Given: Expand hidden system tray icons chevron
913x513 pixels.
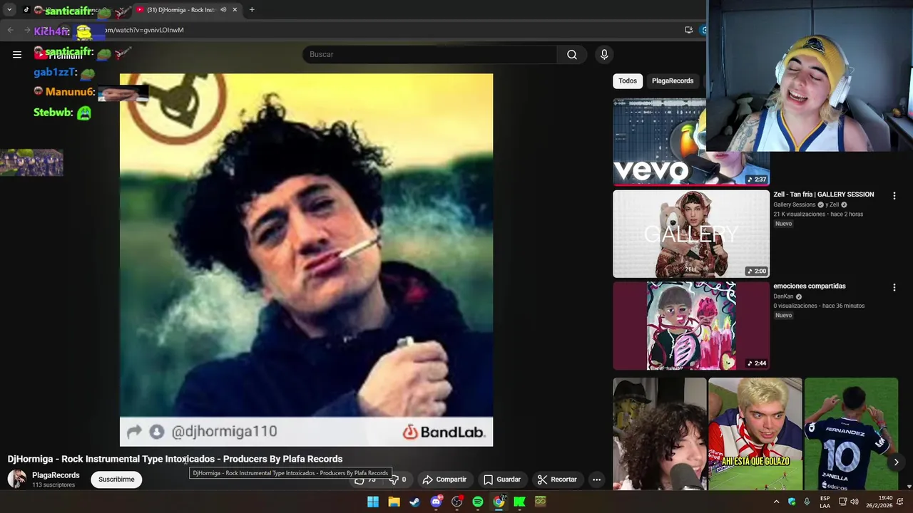Looking at the screenshot, I should tap(776, 502).
